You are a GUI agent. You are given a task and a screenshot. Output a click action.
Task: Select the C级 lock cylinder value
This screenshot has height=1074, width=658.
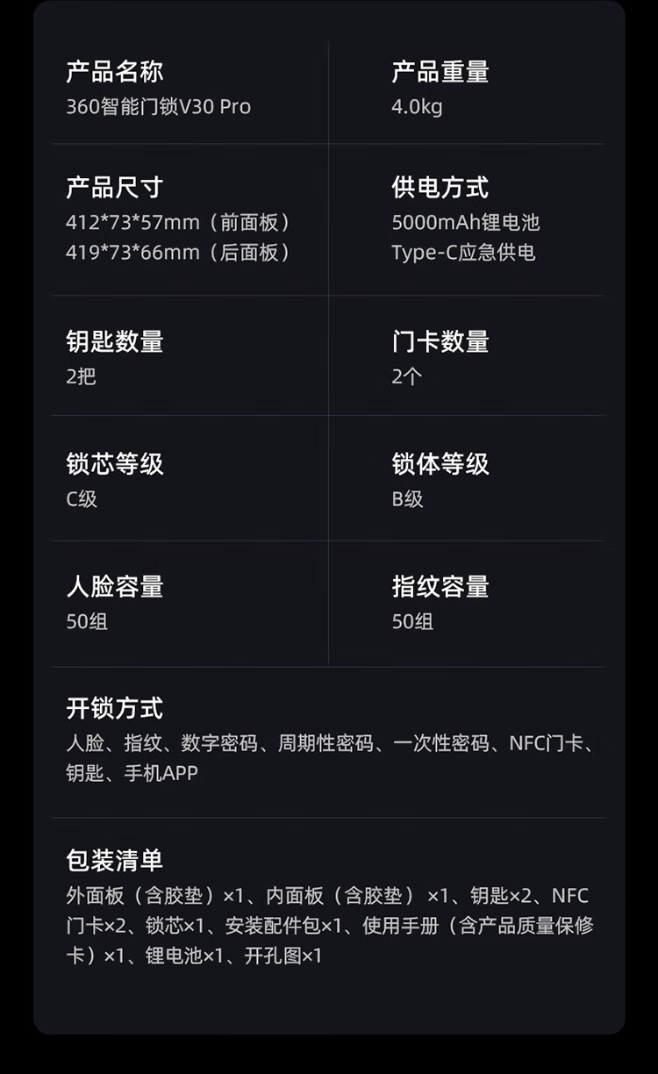pos(82,499)
